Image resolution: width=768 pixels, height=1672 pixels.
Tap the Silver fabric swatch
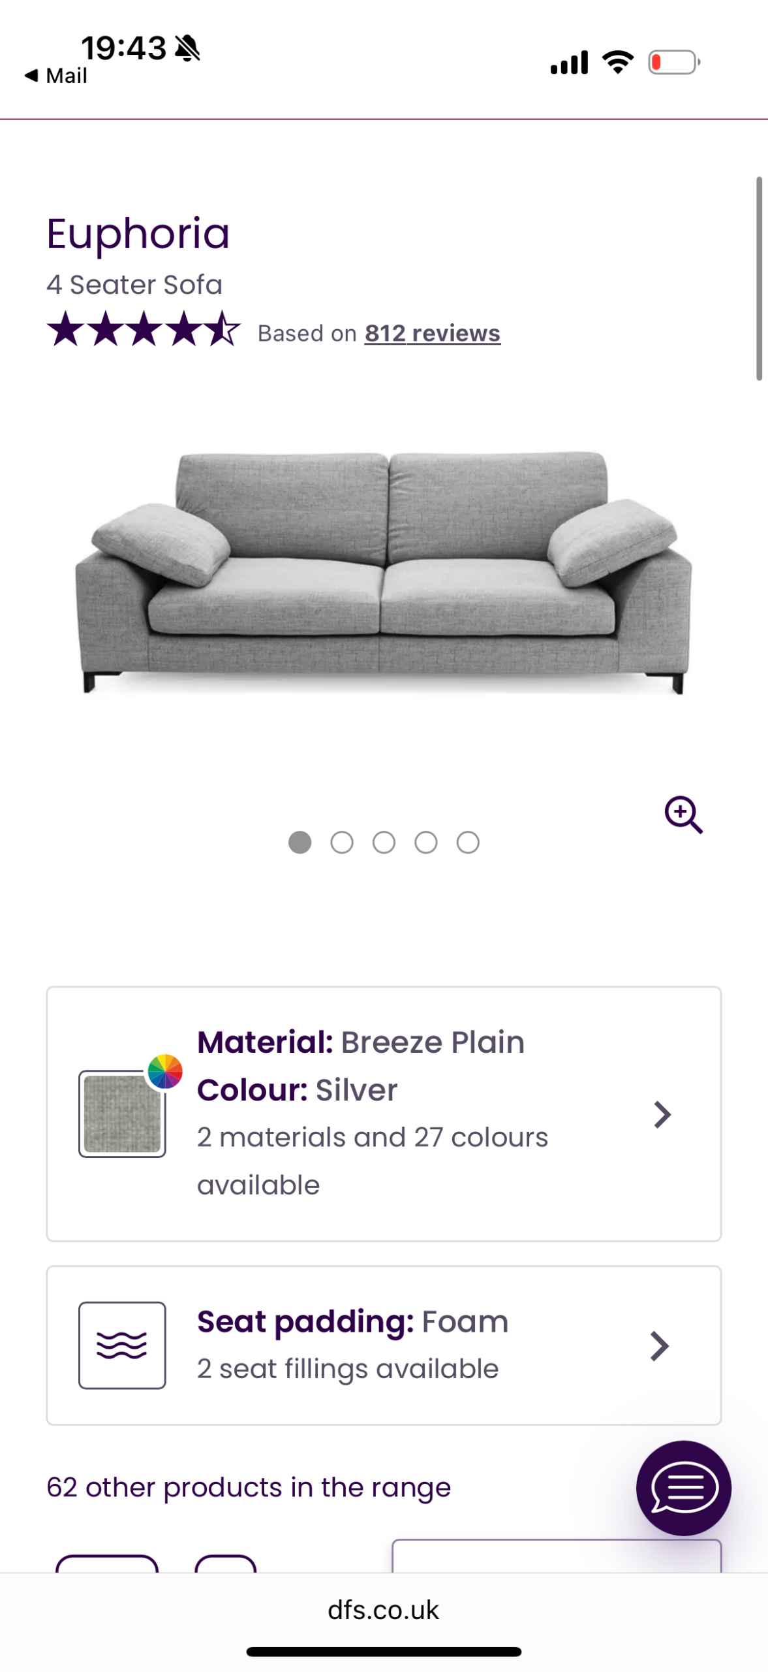(x=122, y=1114)
